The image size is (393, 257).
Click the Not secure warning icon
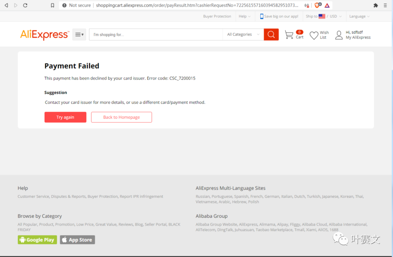pos(64,5)
